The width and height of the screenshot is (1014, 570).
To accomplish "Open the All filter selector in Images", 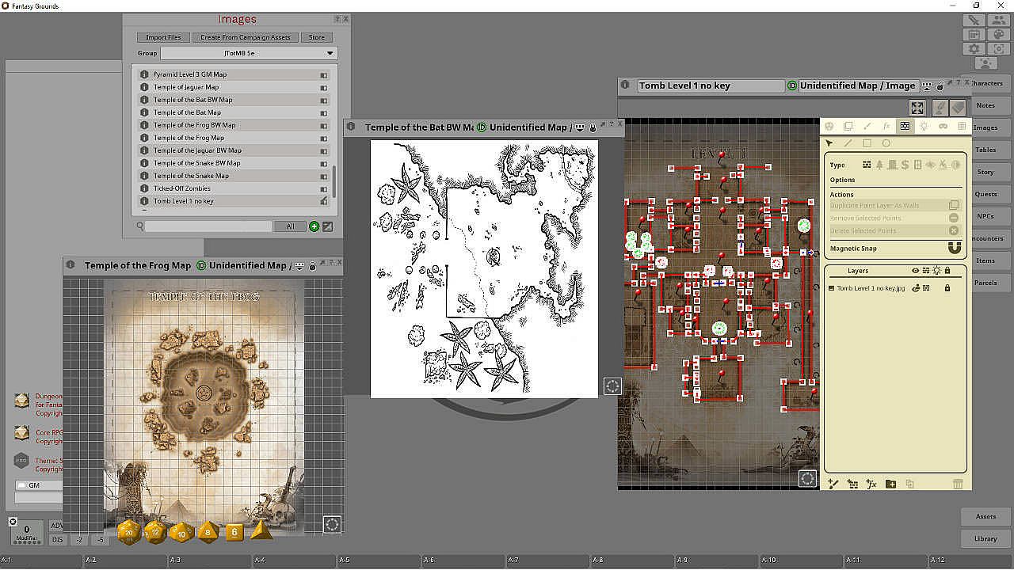I will tap(290, 226).
